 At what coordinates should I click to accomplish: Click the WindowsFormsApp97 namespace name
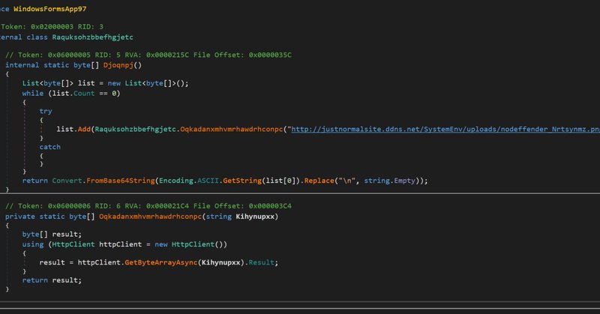49,9
